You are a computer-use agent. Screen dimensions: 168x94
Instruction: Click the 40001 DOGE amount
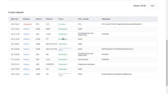point(48,29)
